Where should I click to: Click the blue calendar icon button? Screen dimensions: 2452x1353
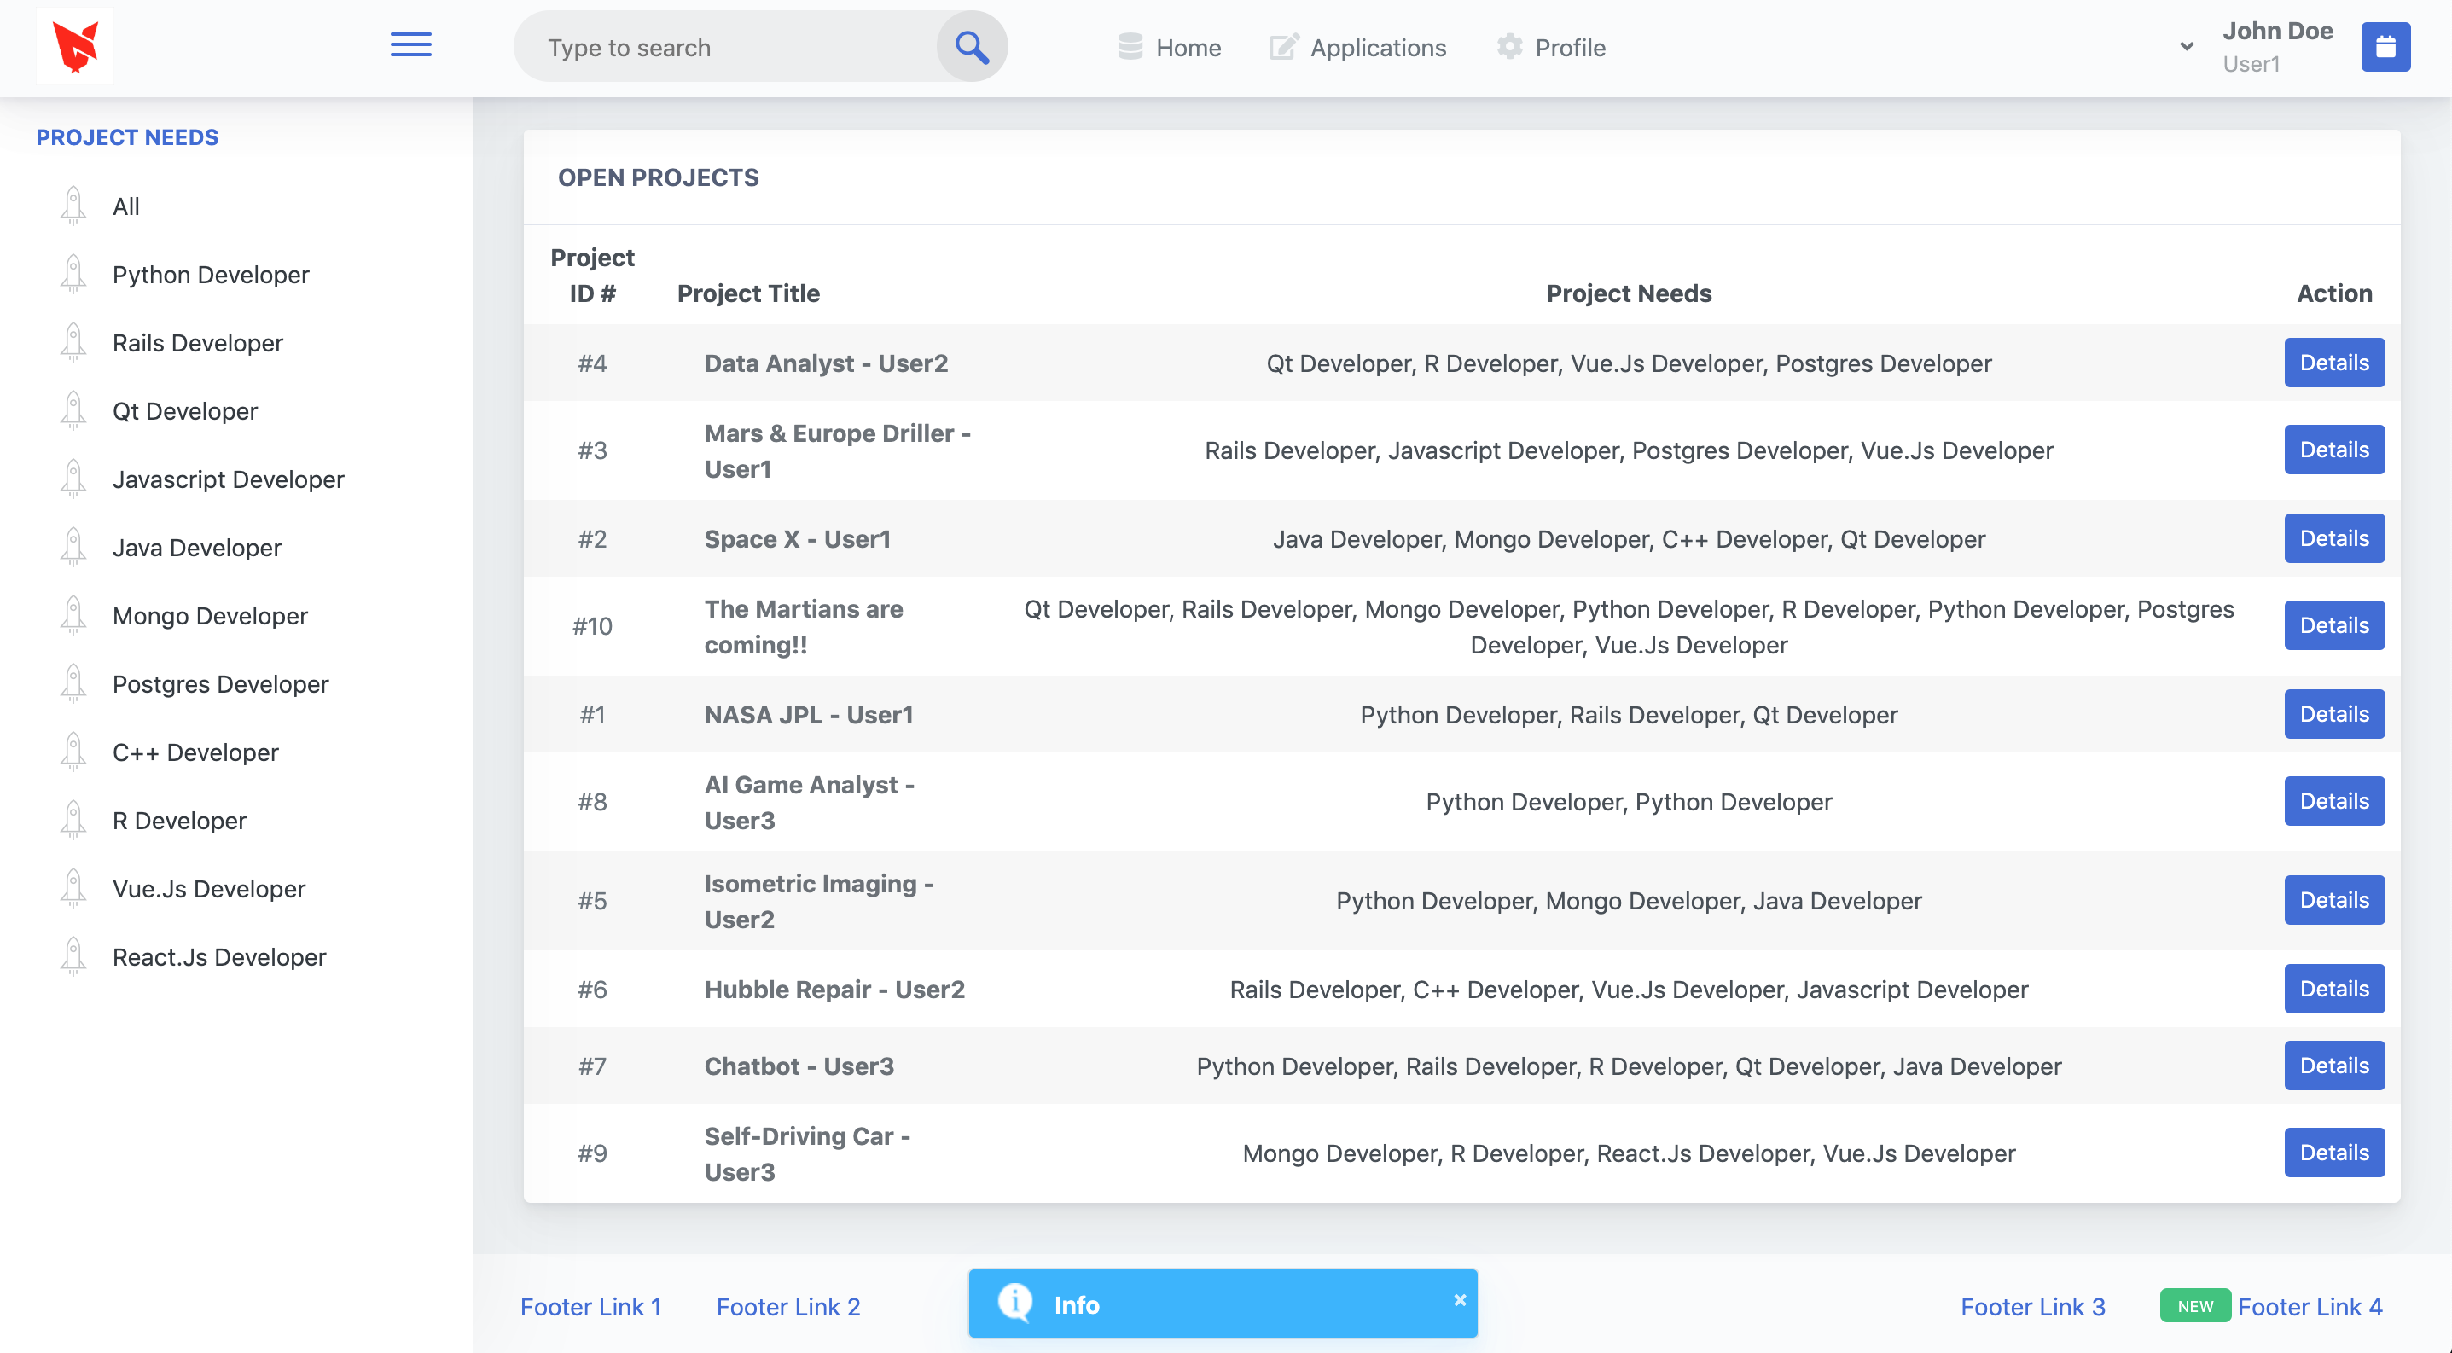(2385, 47)
